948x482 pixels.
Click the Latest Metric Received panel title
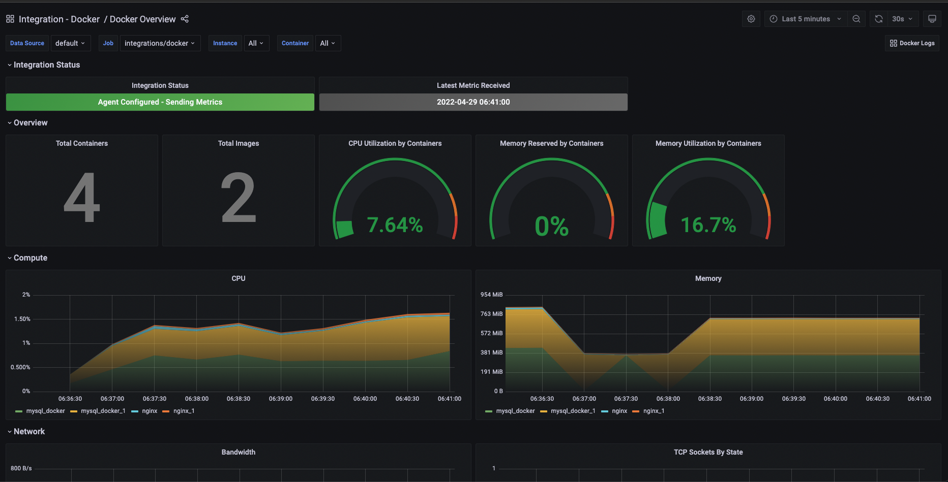[473, 85]
